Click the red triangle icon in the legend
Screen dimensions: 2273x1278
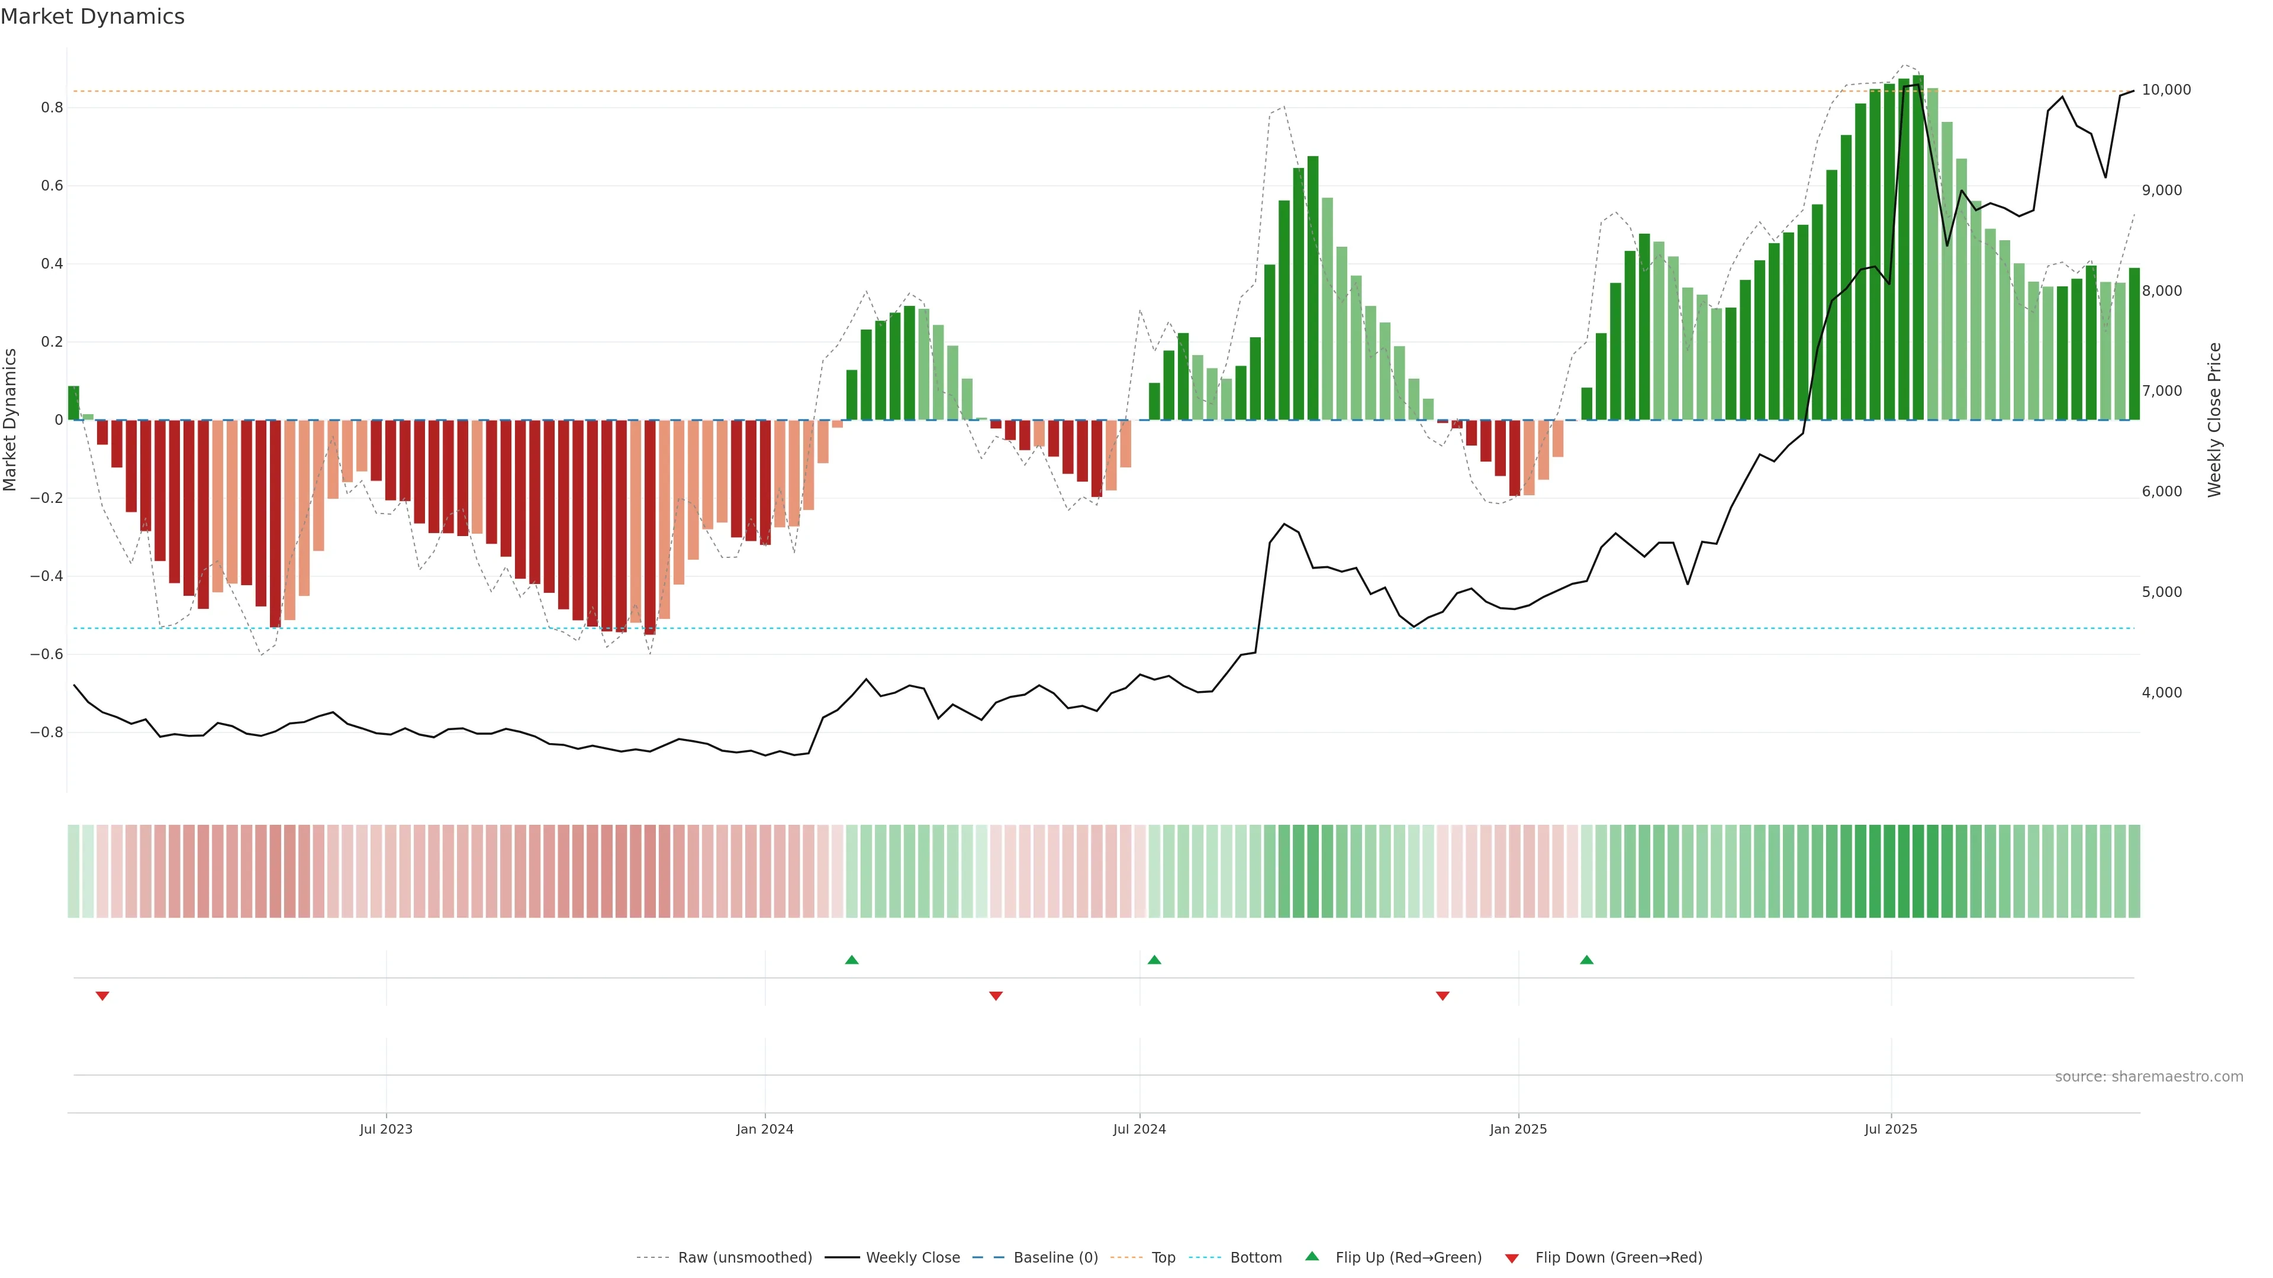tap(1512, 1258)
